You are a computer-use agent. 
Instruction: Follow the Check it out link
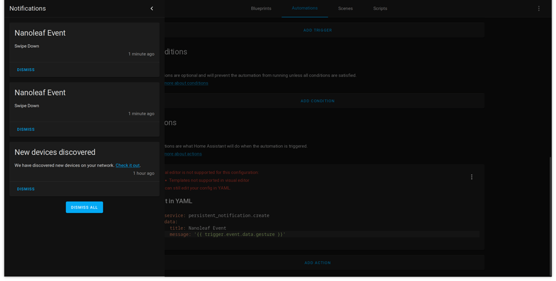(x=128, y=165)
